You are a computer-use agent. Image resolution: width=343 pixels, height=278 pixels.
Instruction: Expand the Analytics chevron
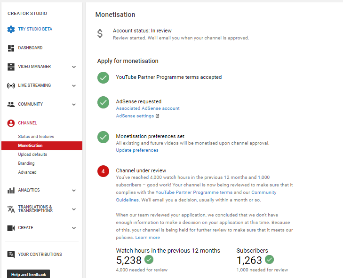tap(74, 191)
